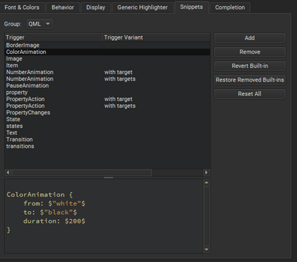The image size is (297, 262).
Task: Click inside the ColorAnimation snippet code editor
Action: coord(104,216)
